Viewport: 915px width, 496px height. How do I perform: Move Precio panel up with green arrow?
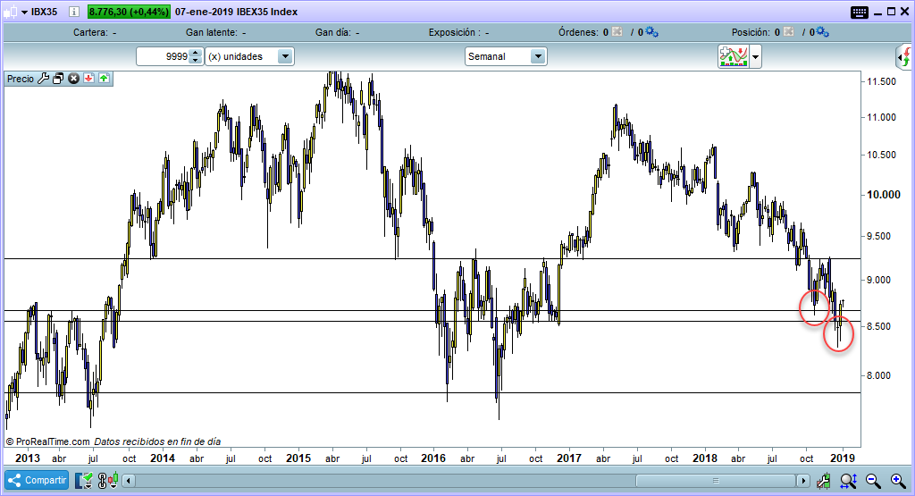(x=104, y=79)
